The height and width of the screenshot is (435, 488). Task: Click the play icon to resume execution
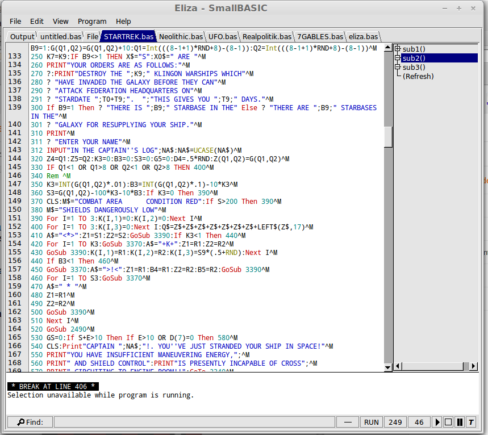(x=437, y=422)
